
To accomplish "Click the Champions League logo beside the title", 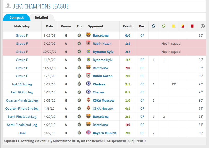I will [x=8, y=6].
